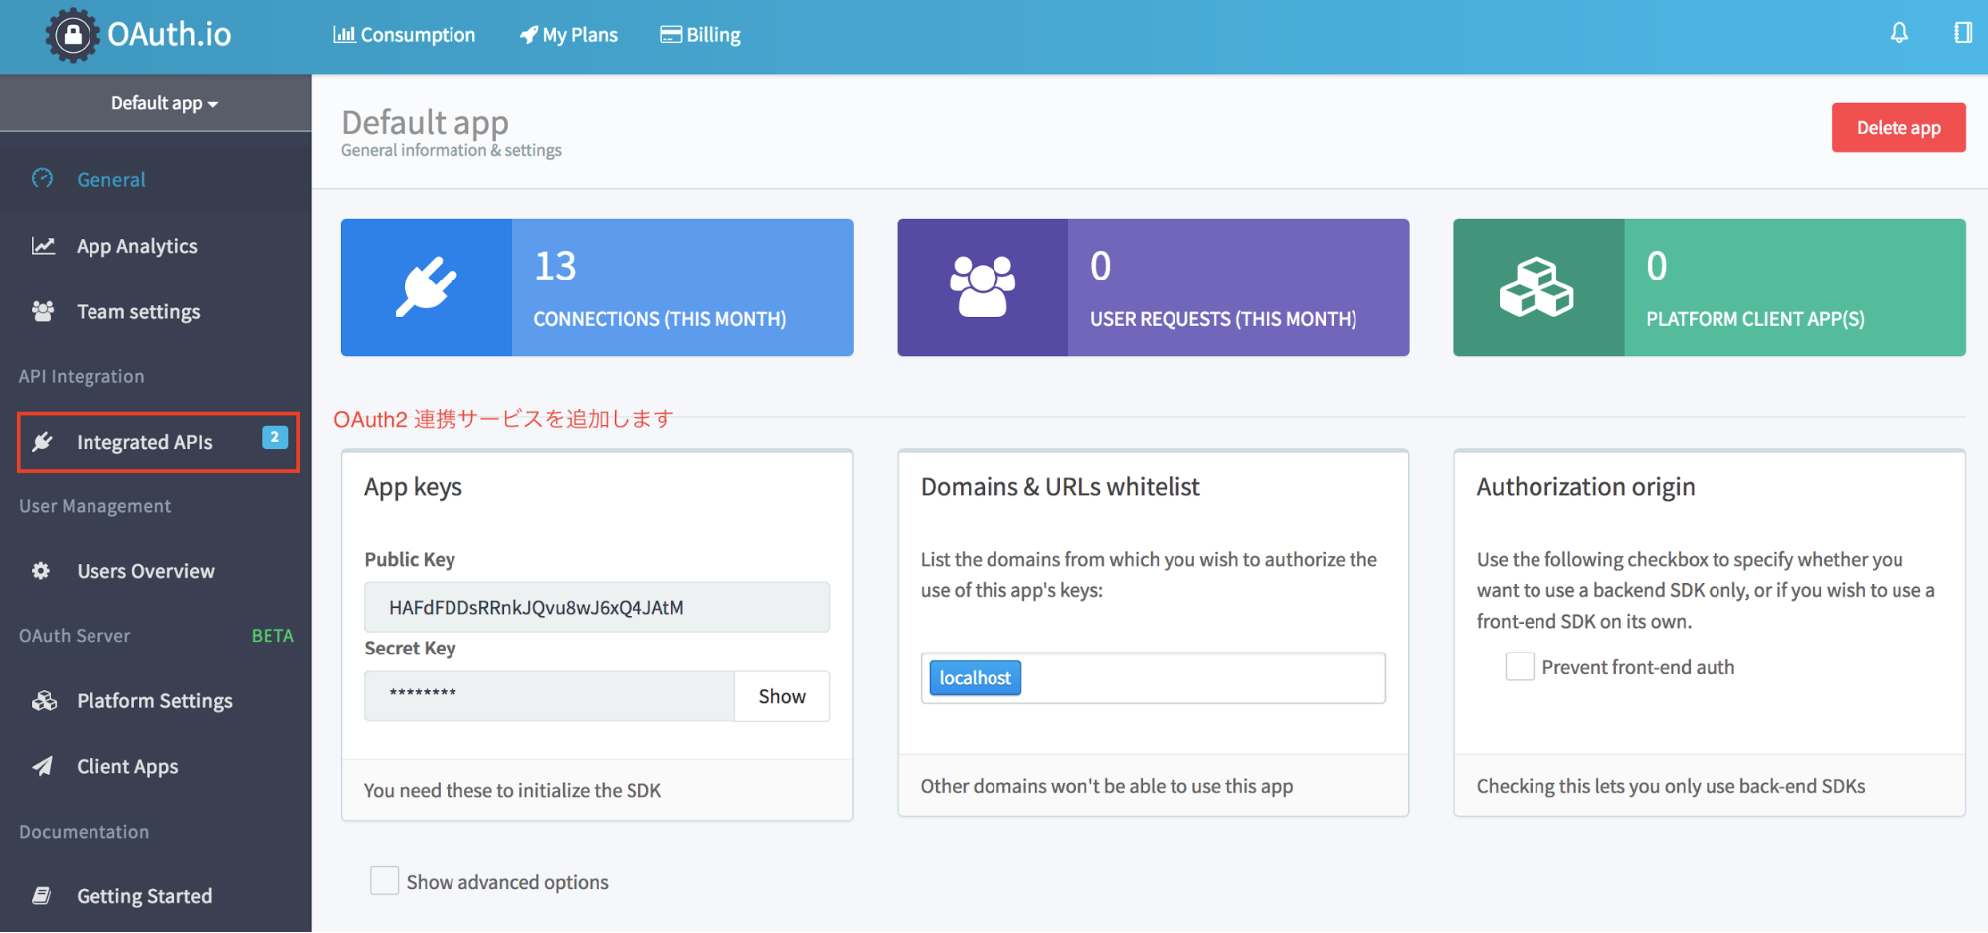Click the API Integration section header
The image size is (1988, 933).
(82, 376)
